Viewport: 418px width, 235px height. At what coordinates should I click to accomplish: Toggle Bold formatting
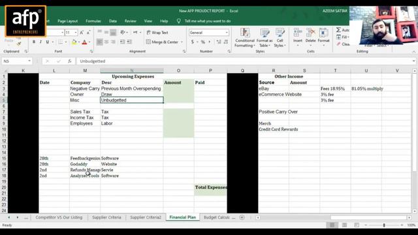tap(34, 42)
